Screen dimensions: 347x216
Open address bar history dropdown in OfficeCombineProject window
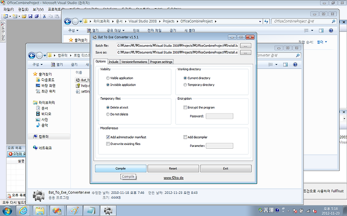(260, 22)
